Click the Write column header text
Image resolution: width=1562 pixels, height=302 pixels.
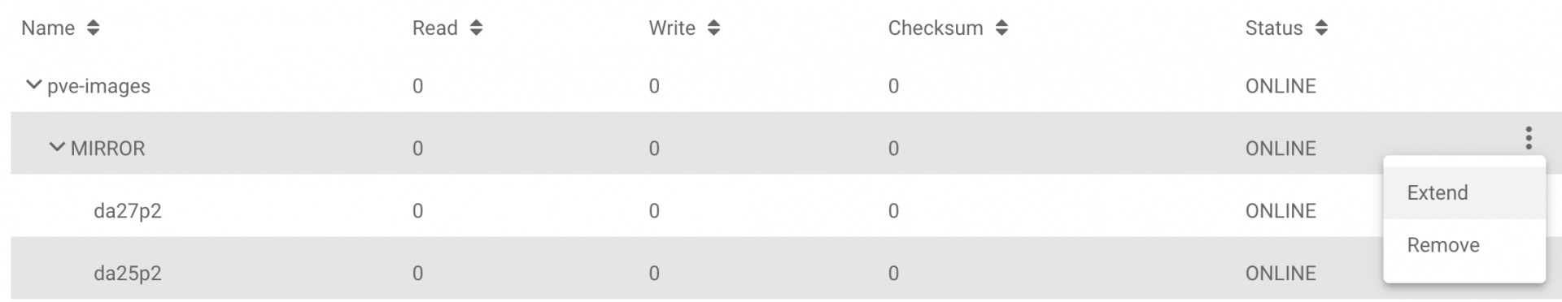point(672,28)
